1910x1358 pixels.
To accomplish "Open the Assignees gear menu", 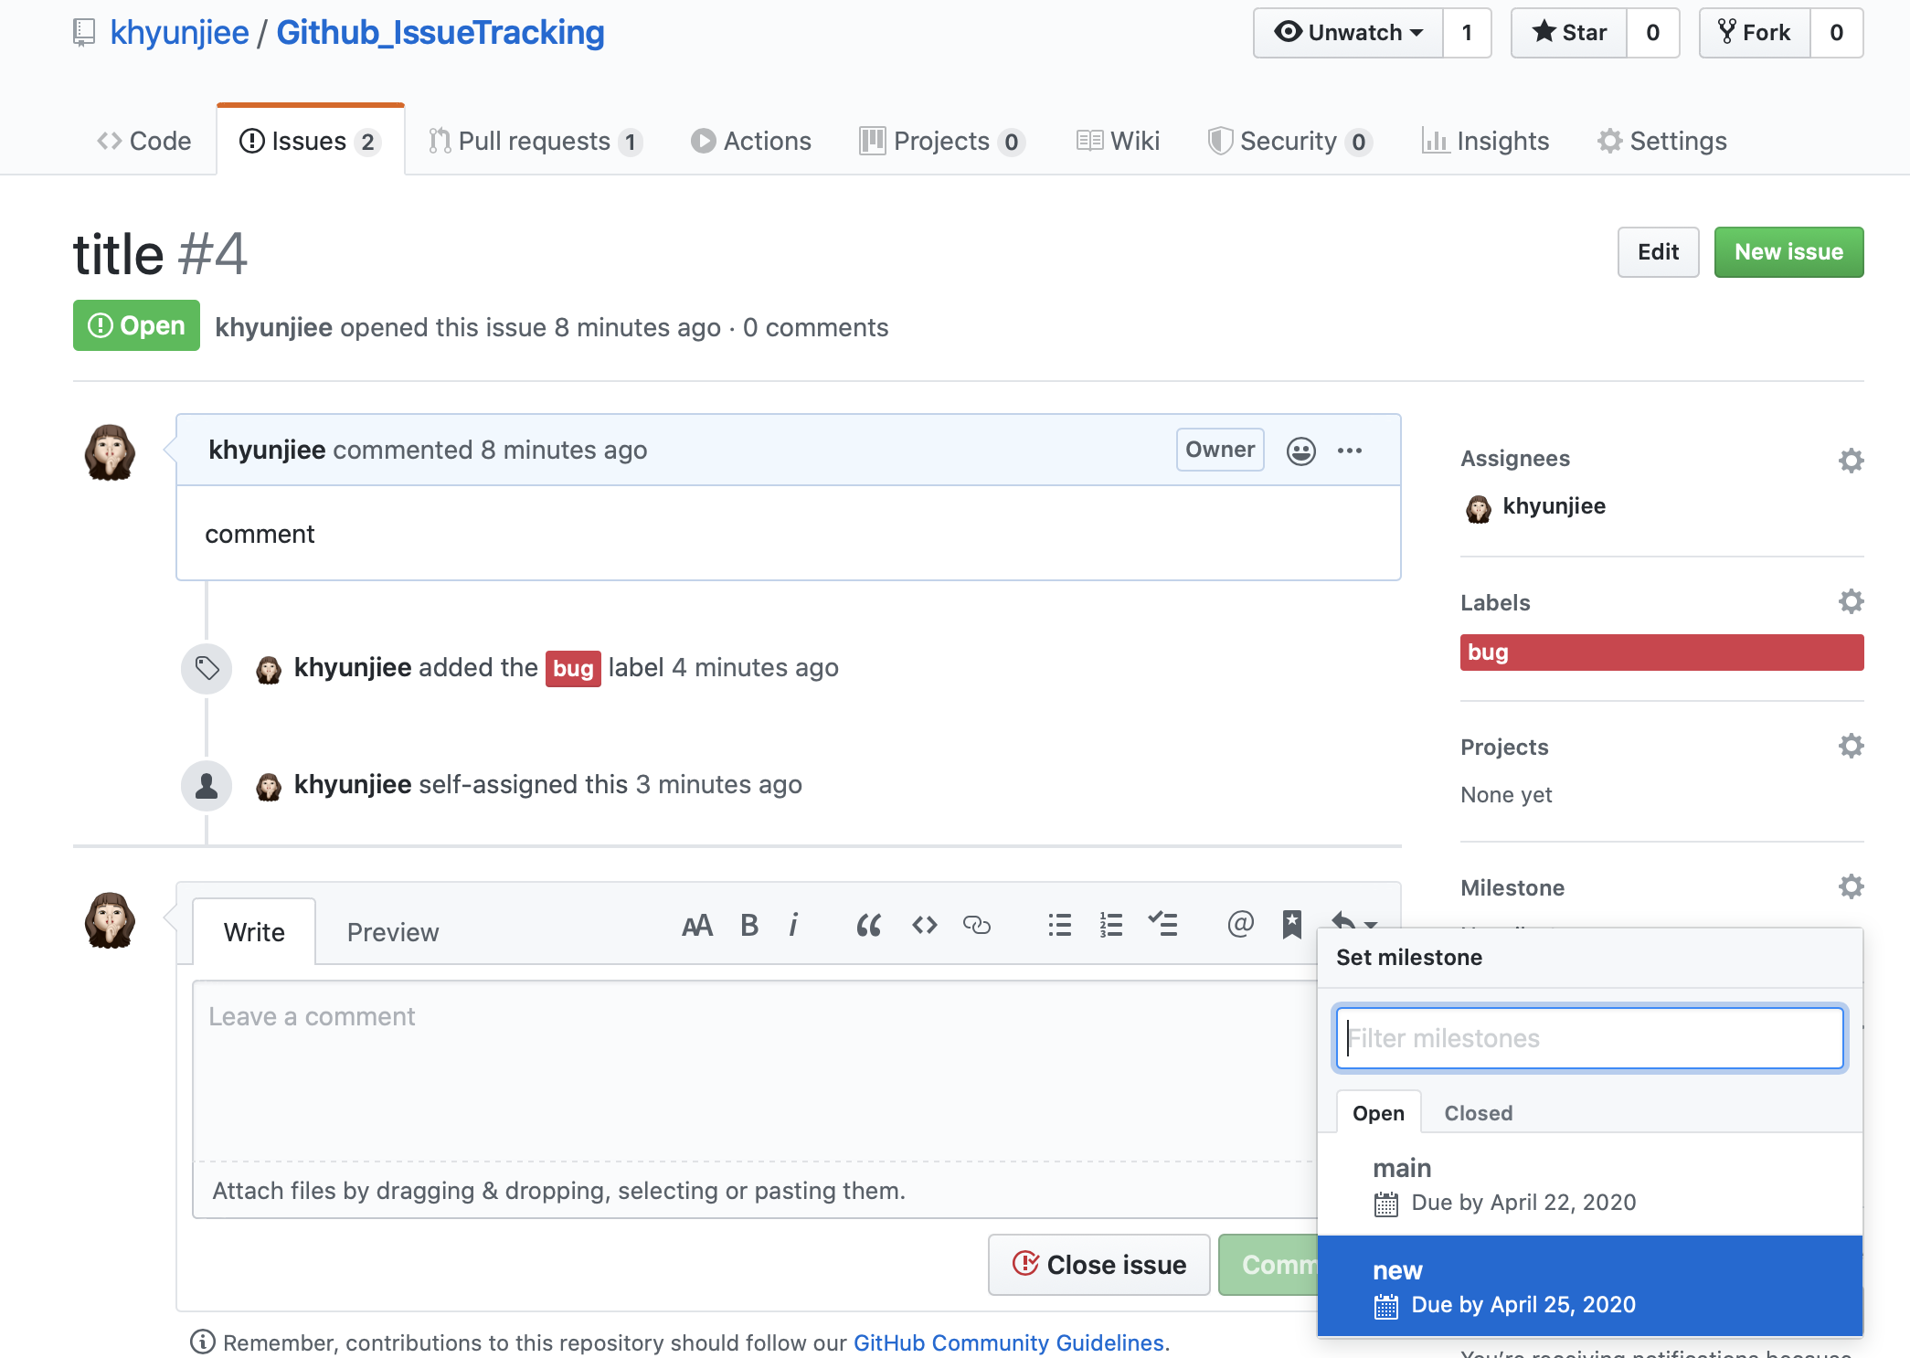I will pyautogui.click(x=1851, y=460).
